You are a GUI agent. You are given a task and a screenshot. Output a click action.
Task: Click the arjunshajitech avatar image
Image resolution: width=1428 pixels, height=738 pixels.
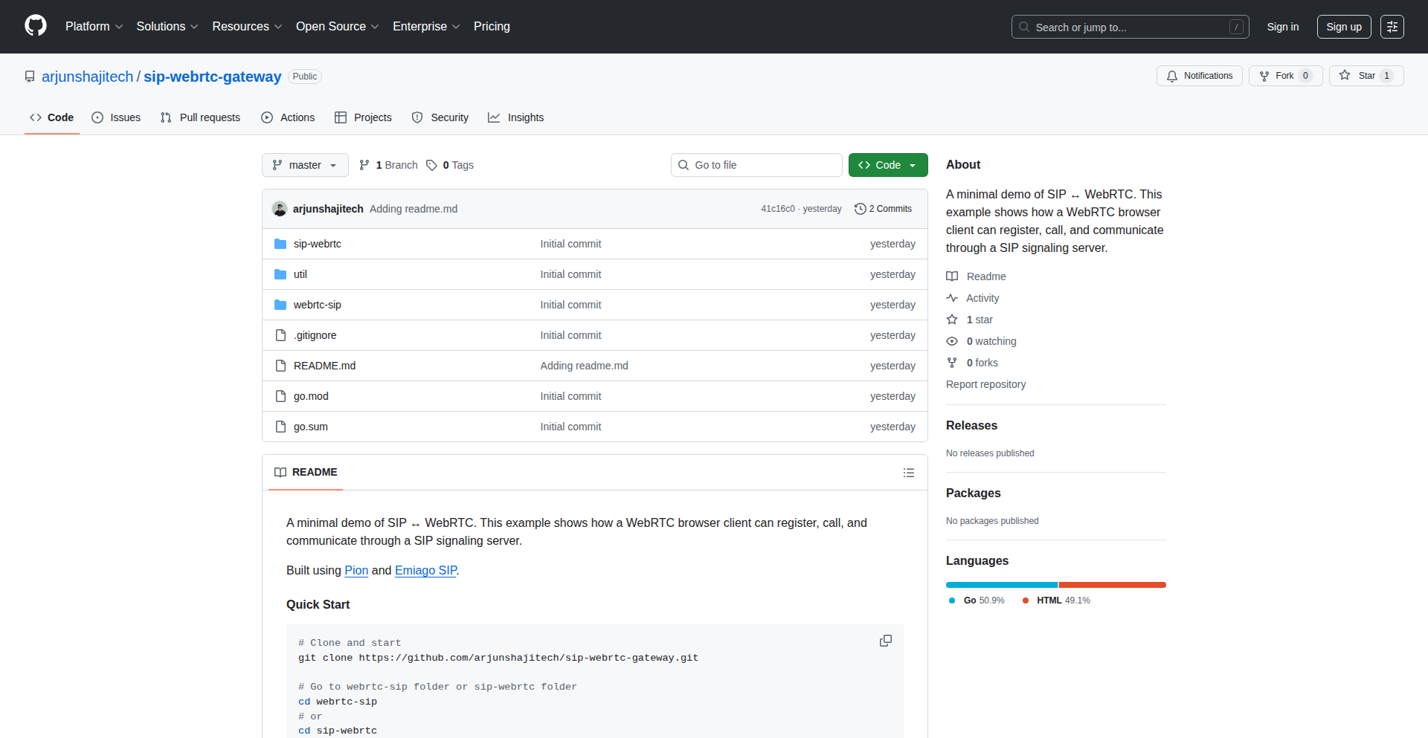coord(280,209)
